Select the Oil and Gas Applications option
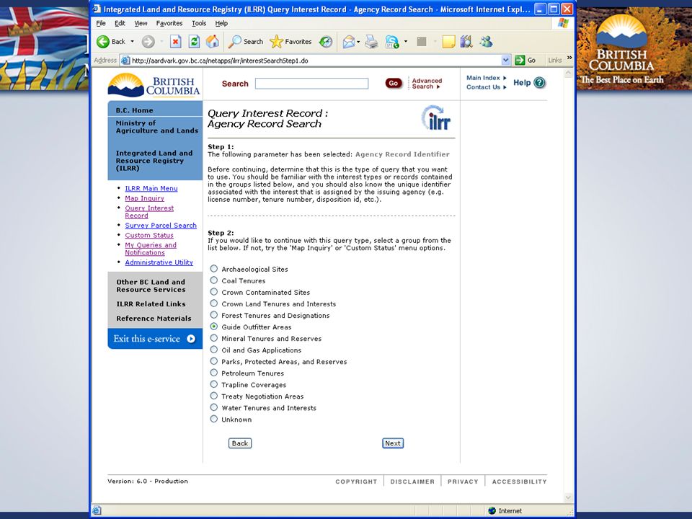 pos(213,350)
